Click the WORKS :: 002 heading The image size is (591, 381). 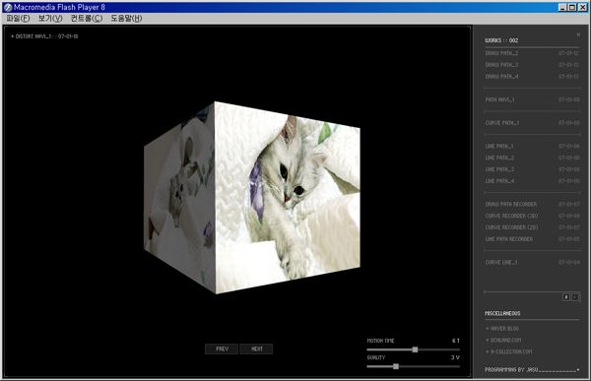[x=501, y=40]
